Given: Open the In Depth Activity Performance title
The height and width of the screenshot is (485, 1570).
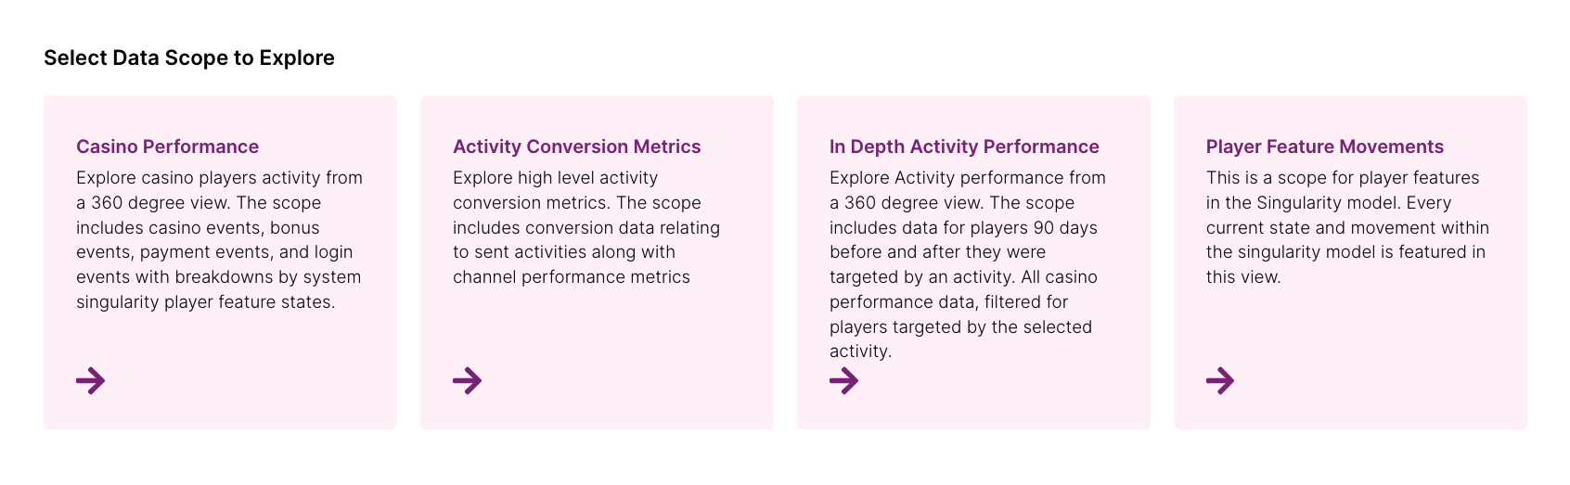Looking at the screenshot, I should 964,147.
